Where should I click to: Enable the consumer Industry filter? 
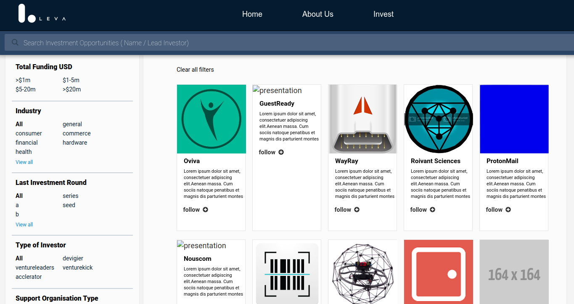click(28, 133)
